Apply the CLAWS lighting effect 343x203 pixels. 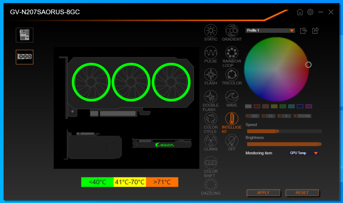[211, 143]
